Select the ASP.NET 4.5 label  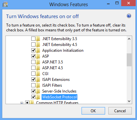point(53,68)
